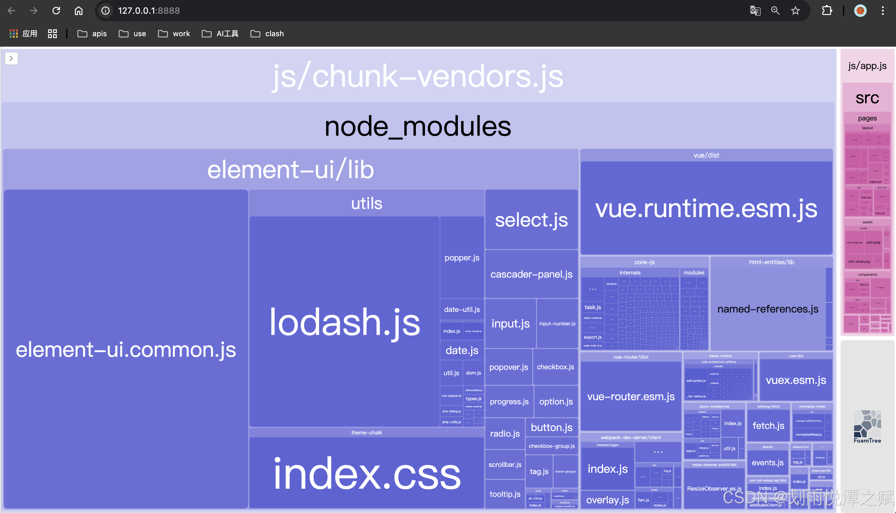Viewport: 896px width, 513px height.
Task: Open the Chrome extensions puzzle icon
Action: tap(827, 11)
